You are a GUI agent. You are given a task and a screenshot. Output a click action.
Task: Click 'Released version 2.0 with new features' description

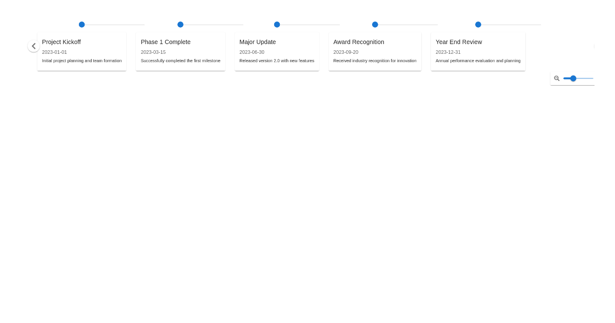point(277,61)
